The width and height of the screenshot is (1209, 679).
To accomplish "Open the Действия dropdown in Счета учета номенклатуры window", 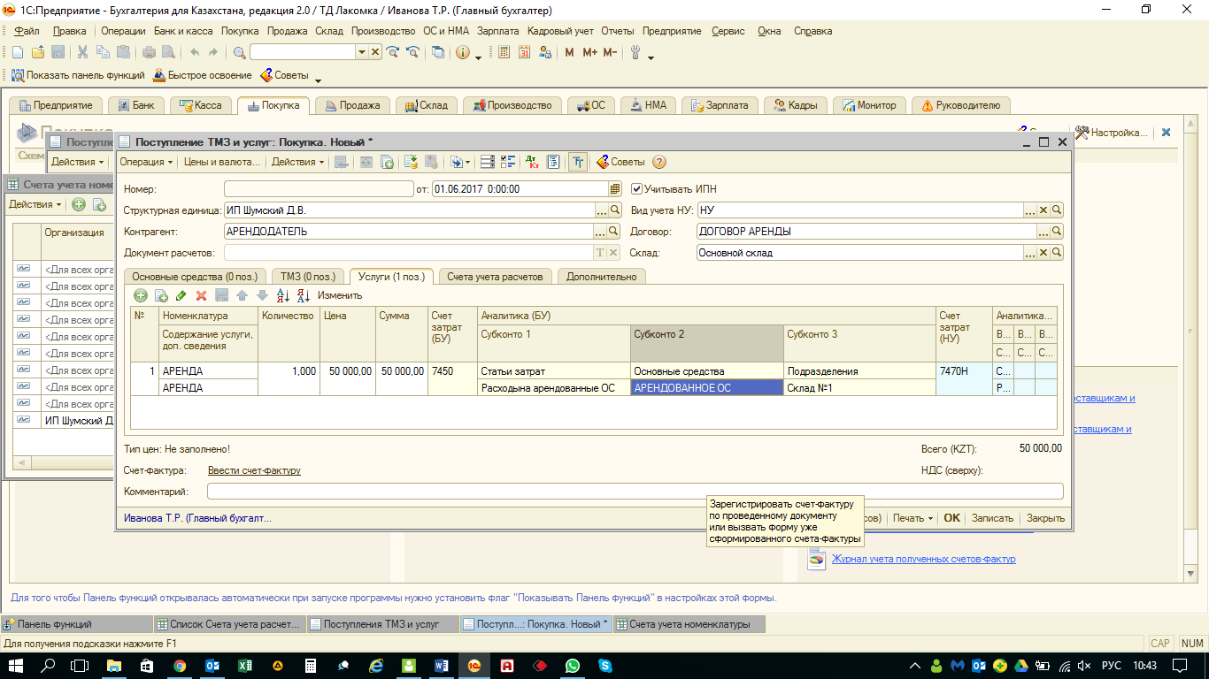I will [x=35, y=204].
